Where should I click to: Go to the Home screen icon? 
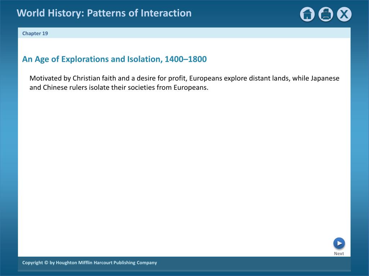[307, 14]
